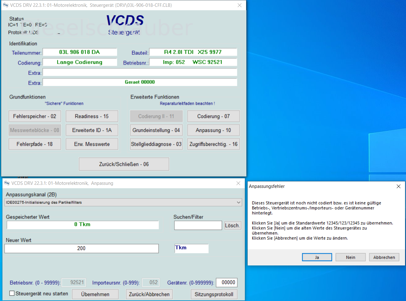Viewport: 406px width, 301px height.
Task: Click the Suchen/Filter input field
Action: 198,225
